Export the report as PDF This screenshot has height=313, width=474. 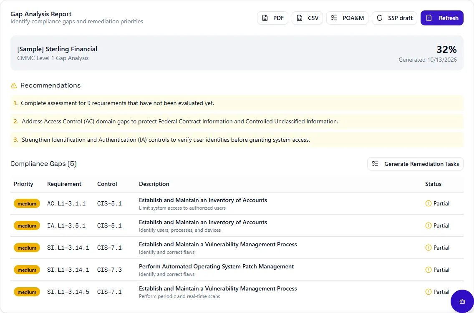coord(272,18)
